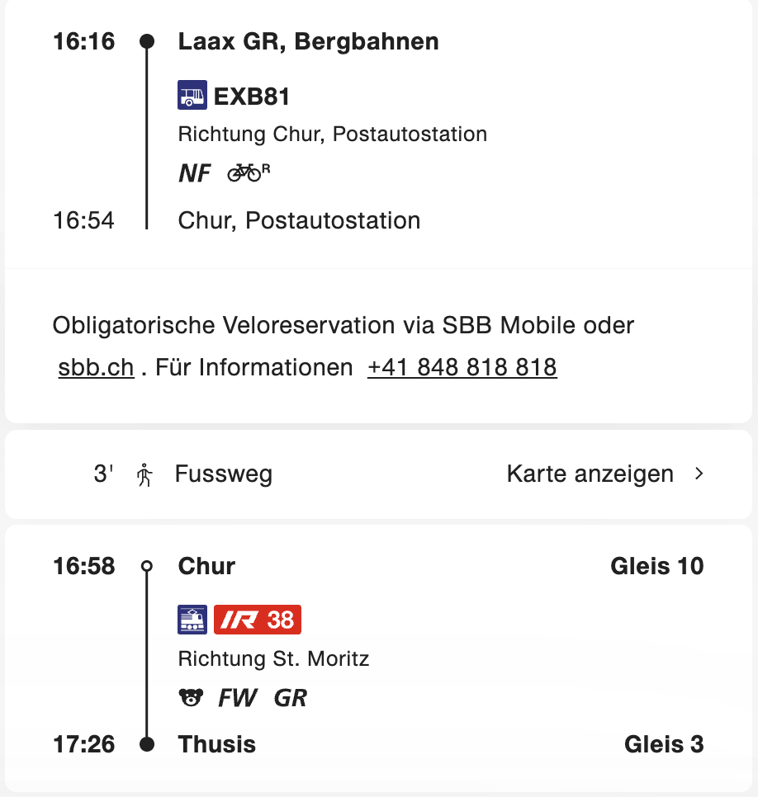Click the walking person Fussweg icon
The image size is (758, 797).
coord(145,474)
